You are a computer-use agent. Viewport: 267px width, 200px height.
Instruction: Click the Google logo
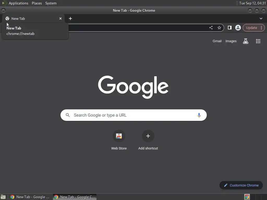[133, 87]
